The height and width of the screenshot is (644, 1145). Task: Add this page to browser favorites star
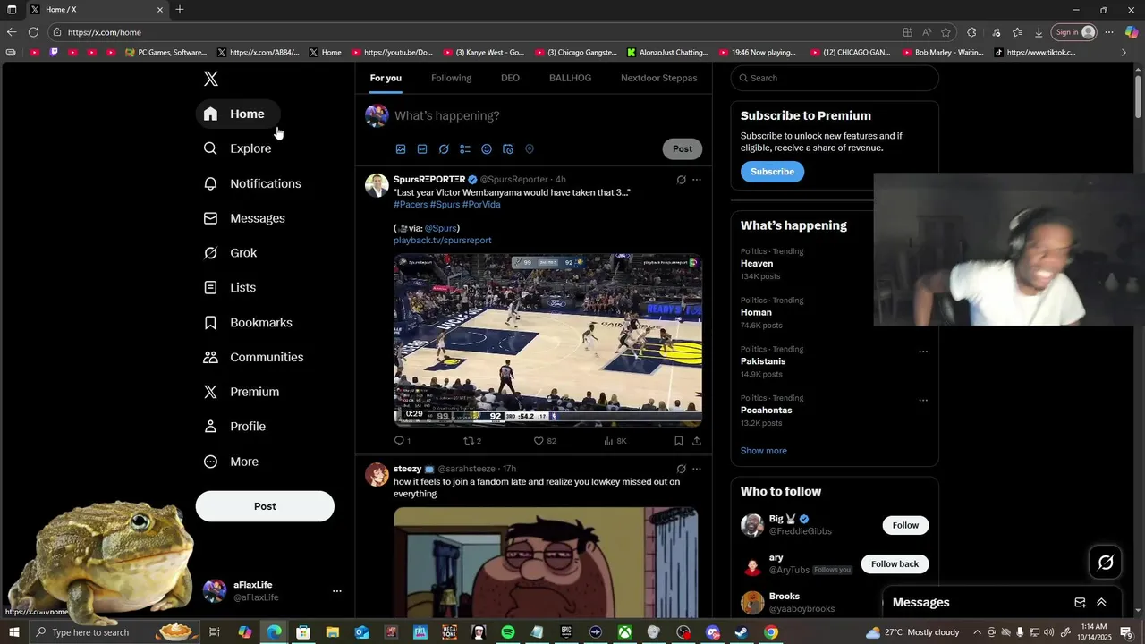point(946,32)
